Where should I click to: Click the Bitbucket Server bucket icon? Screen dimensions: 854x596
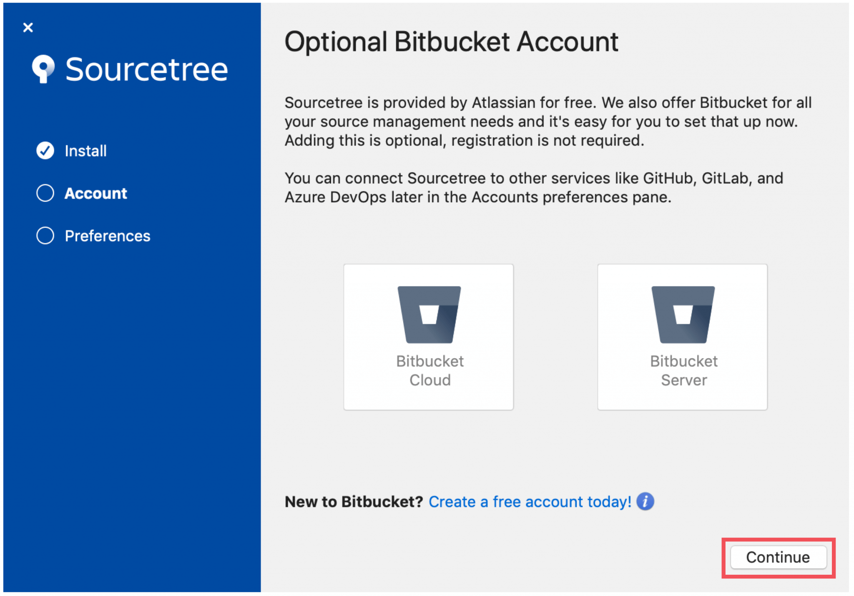tap(683, 314)
